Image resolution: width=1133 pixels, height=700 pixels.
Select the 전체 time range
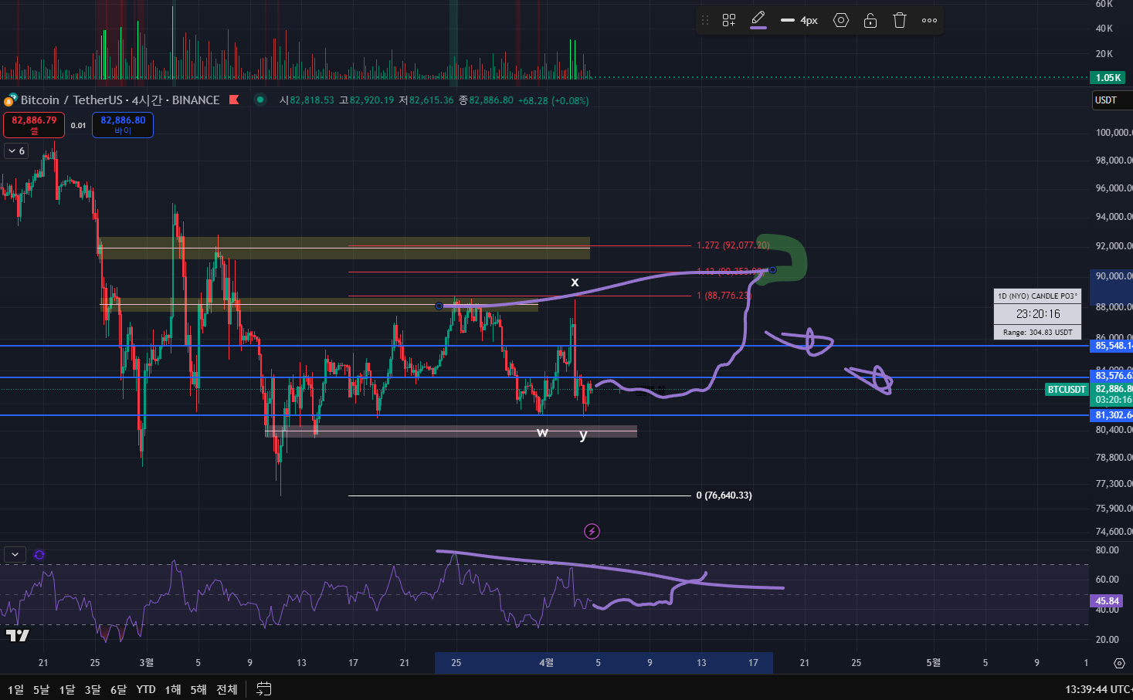(227, 689)
